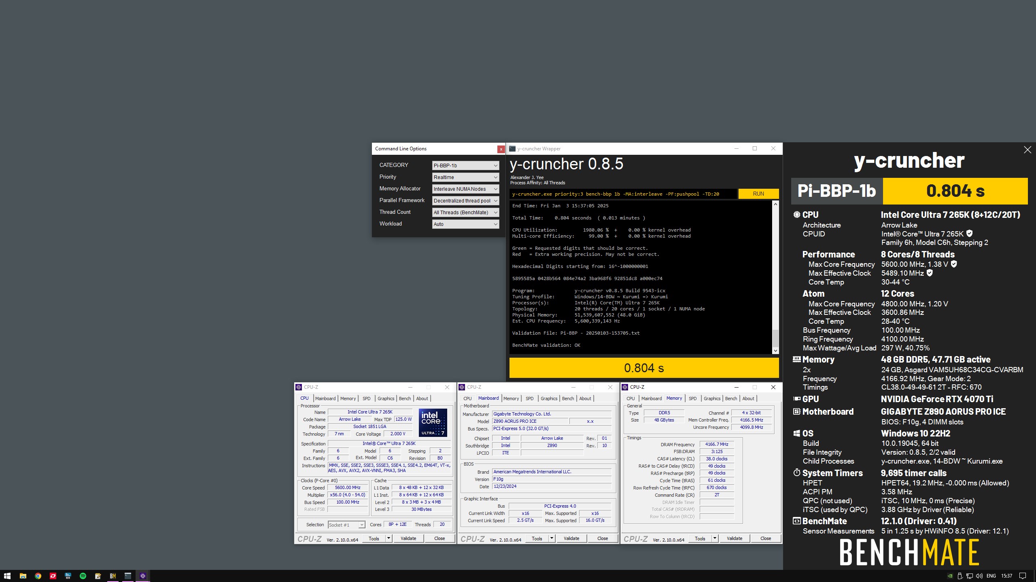Click the yellow RUN button

[758, 194]
